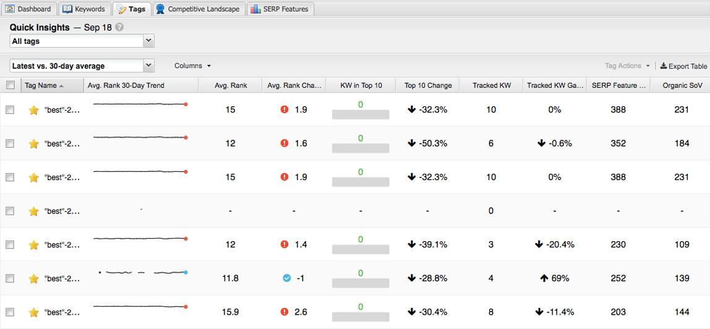
Task: Click the trend sparkline in the 15.9 avg rank row
Action: (140, 306)
